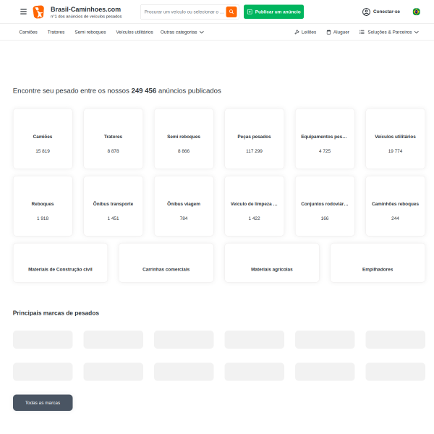This screenshot has width=434, height=434.
Task: Select the Brazil flag language icon
Action: (x=416, y=12)
